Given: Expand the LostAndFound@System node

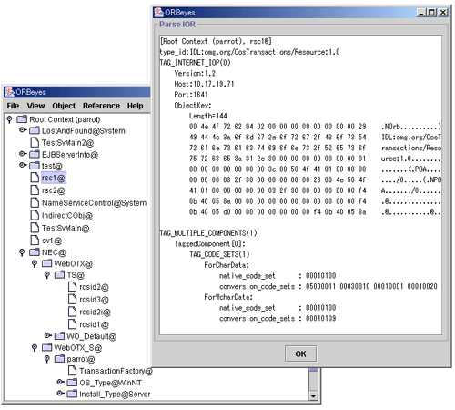Looking at the screenshot, I should (23, 130).
